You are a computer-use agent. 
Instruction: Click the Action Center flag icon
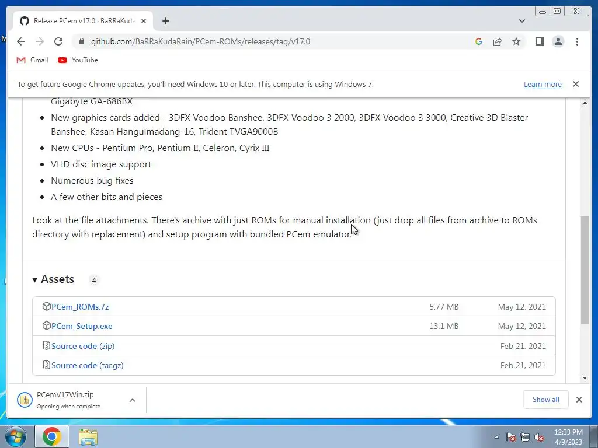(x=511, y=437)
